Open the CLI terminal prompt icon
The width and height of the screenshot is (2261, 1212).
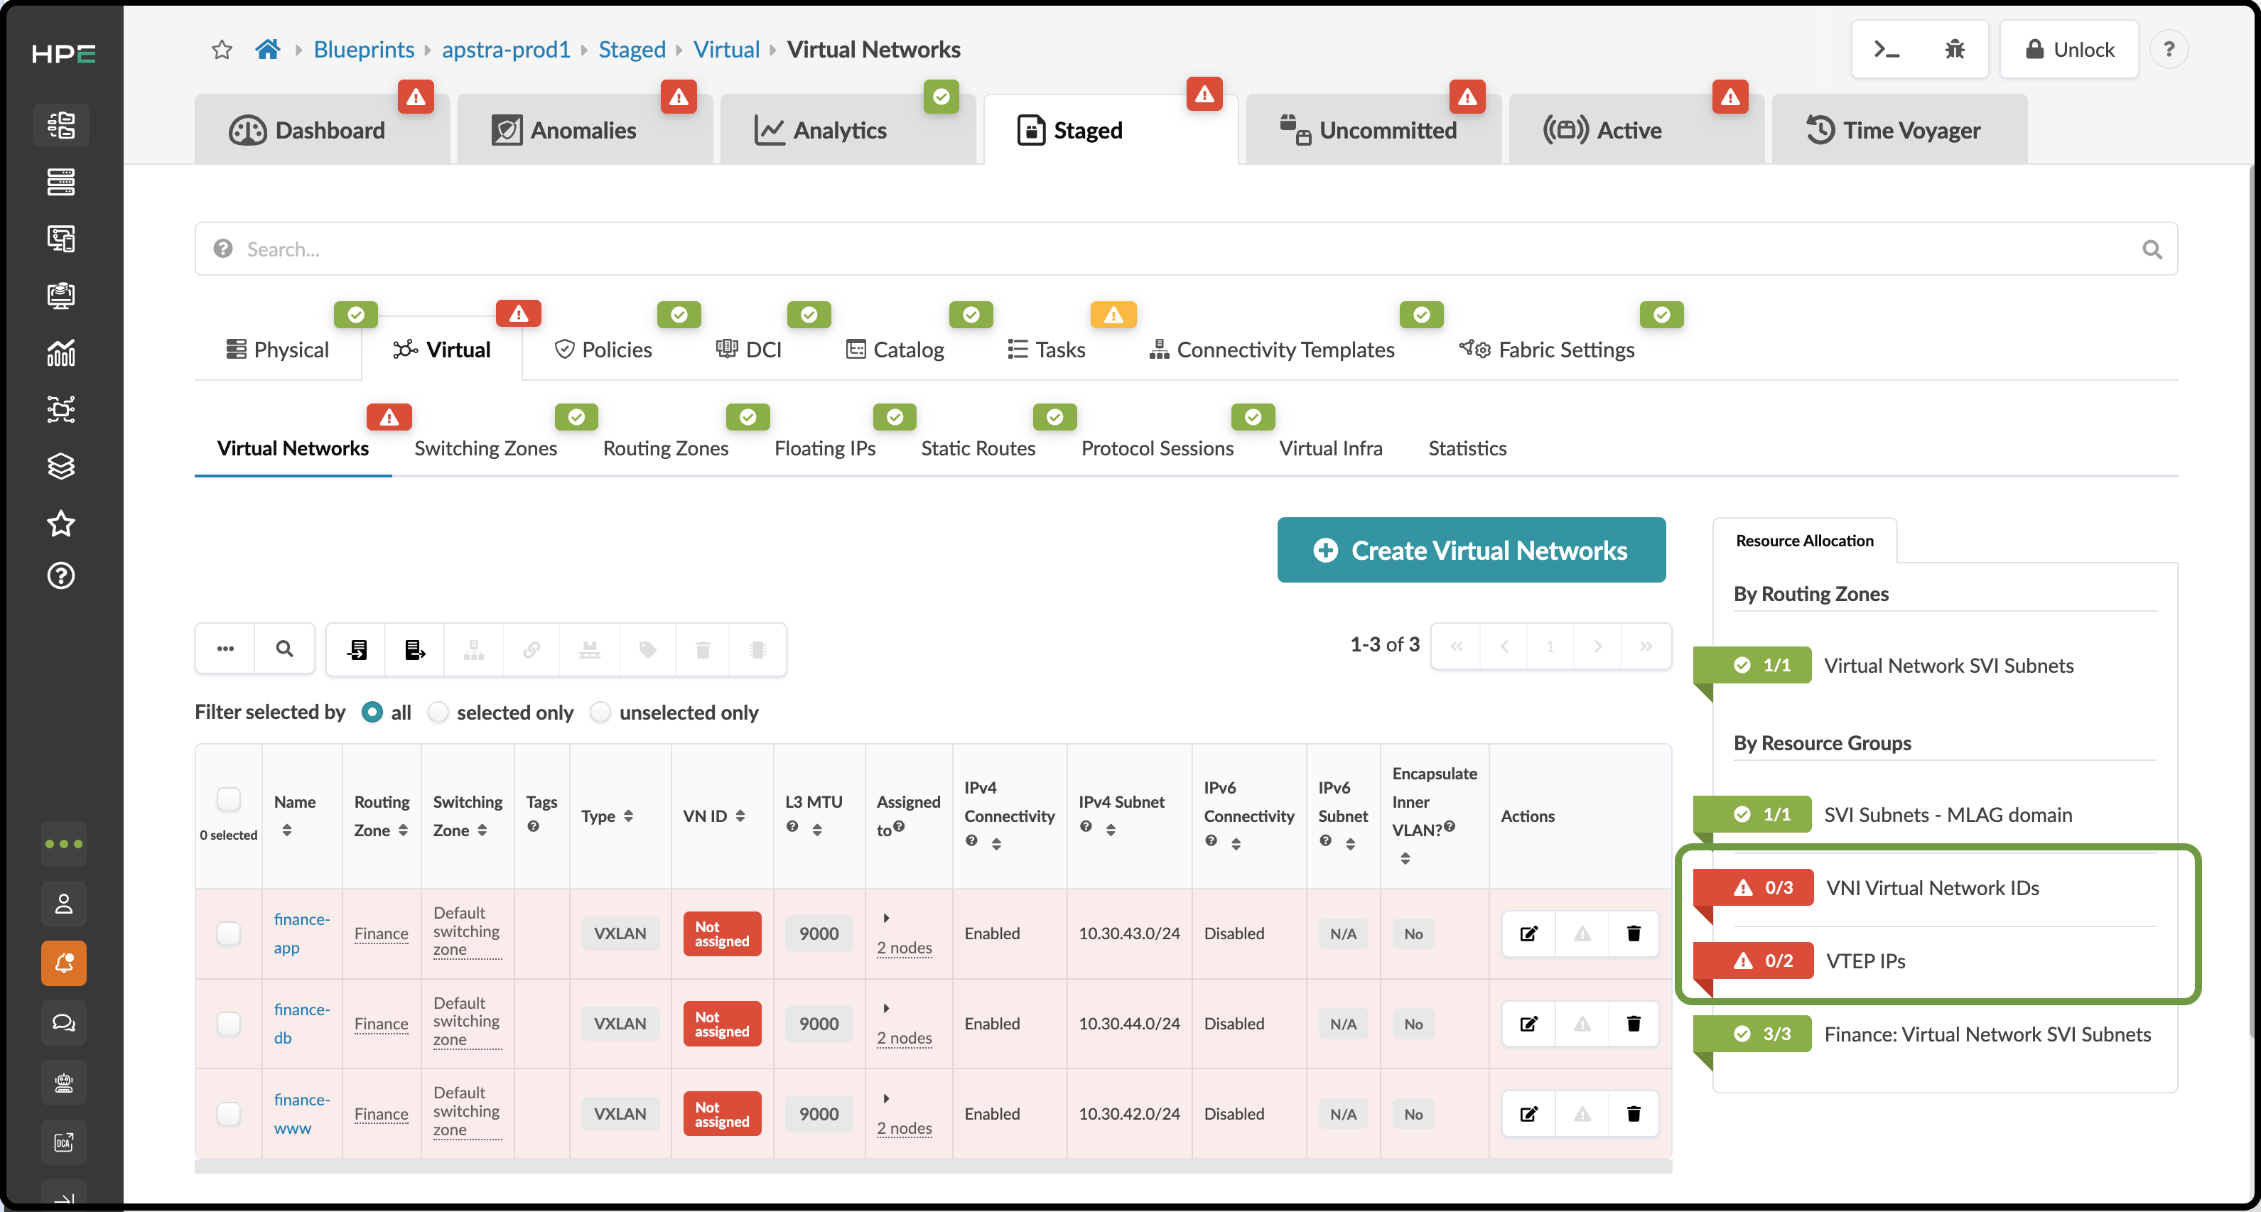(x=1887, y=49)
